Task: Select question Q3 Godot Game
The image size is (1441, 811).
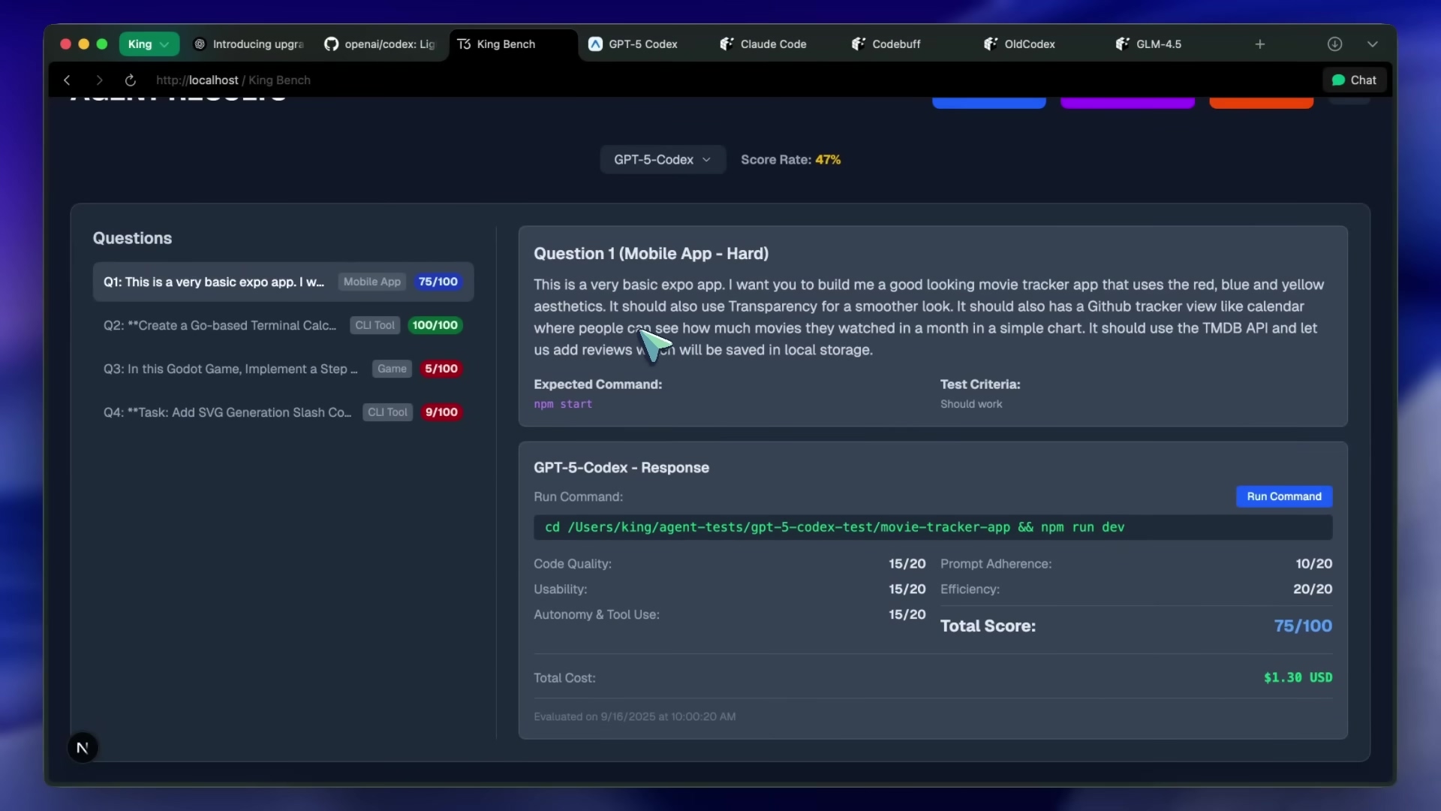Action: point(283,369)
